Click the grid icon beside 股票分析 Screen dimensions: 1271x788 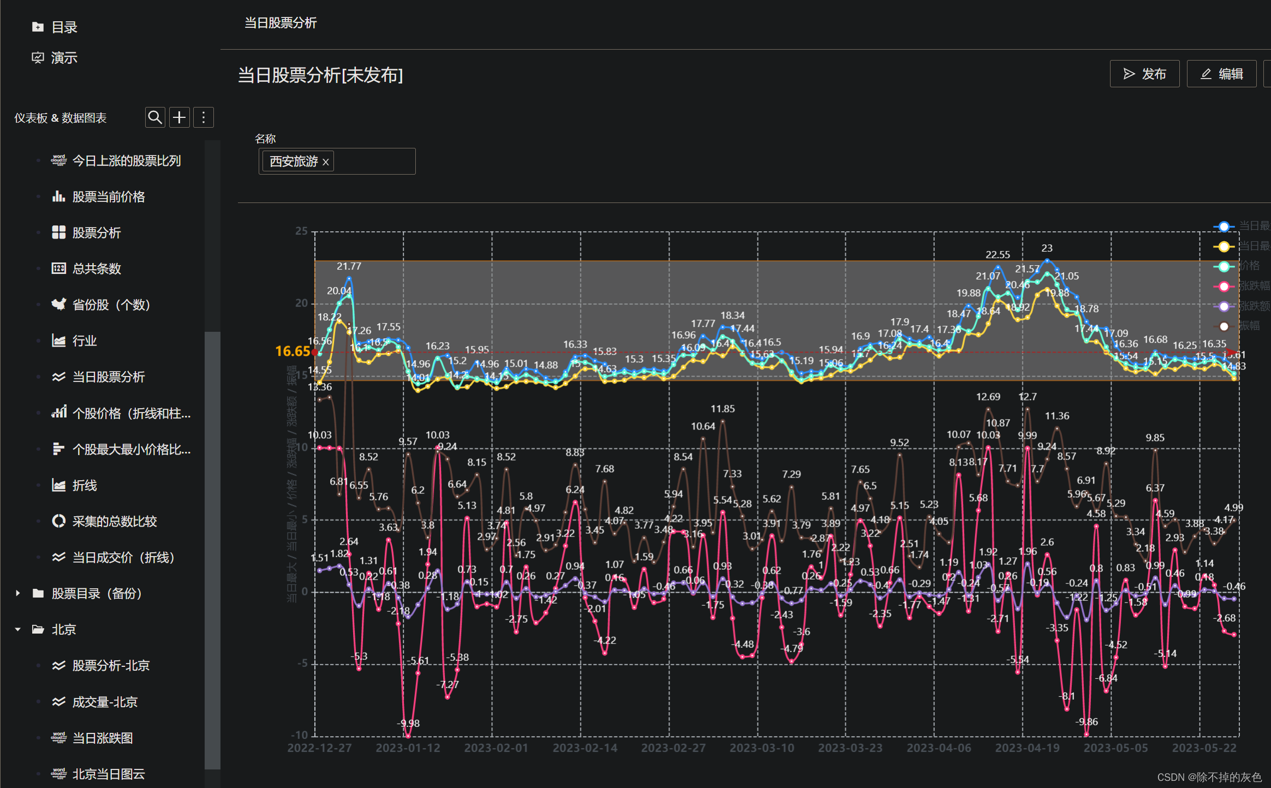click(x=58, y=232)
